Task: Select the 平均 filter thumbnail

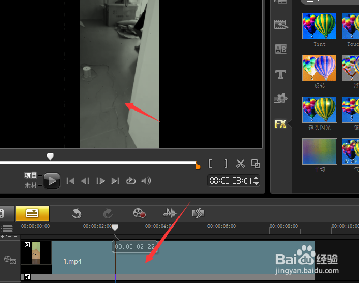Action: point(319,151)
